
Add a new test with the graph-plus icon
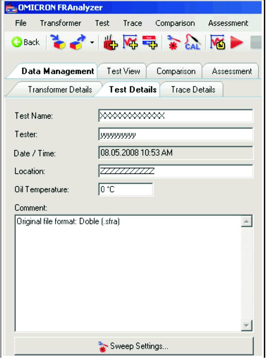(x=130, y=43)
